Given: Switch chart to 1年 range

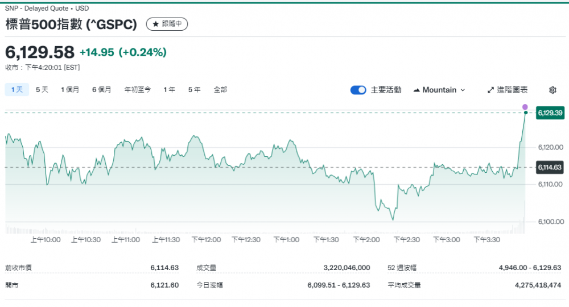Looking at the screenshot, I should tap(169, 89).
